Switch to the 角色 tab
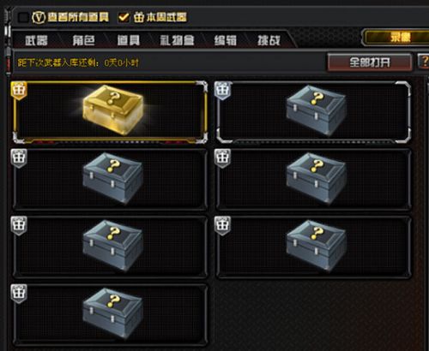 click(83, 40)
